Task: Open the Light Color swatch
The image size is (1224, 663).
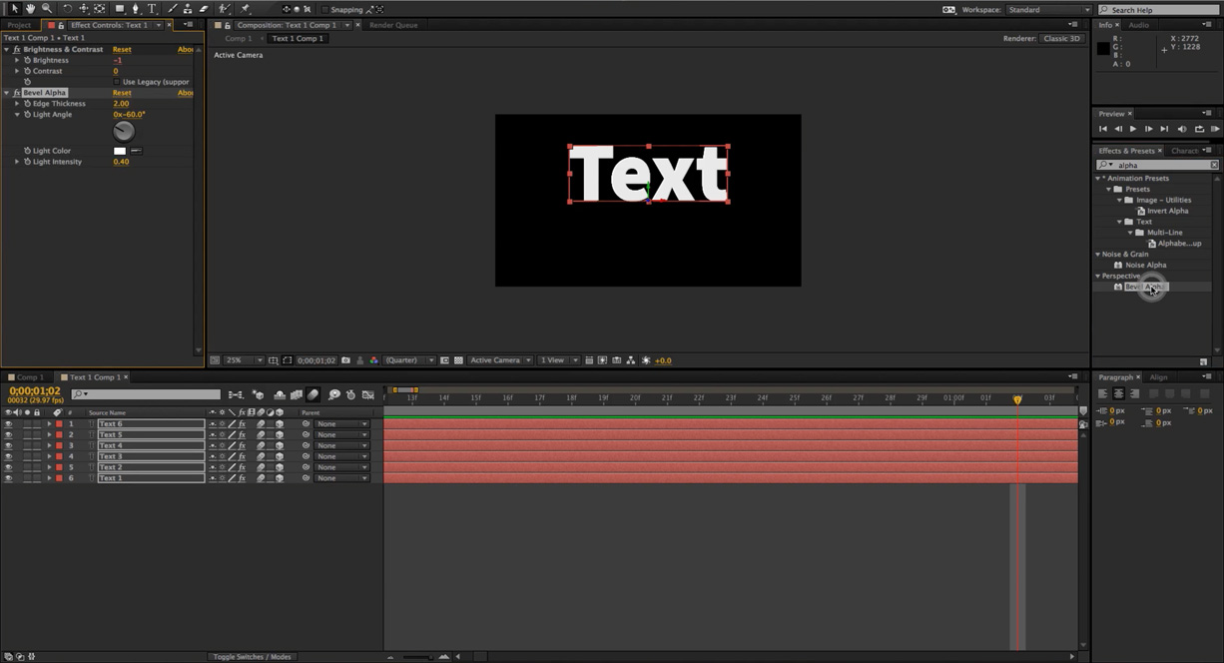Action: (x=119, y=150)
